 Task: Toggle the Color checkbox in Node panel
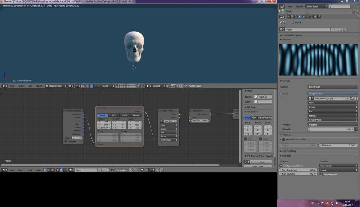click(x=248, y=107)
